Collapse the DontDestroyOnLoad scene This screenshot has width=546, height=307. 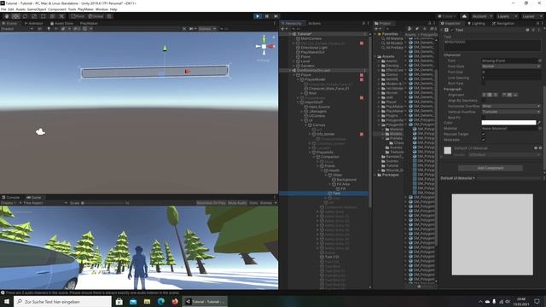pyautogui.click(x=290, y=70)
